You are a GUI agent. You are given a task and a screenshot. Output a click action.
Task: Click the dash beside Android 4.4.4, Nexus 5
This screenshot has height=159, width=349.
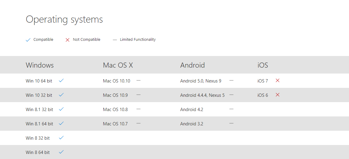pos(231,95)
